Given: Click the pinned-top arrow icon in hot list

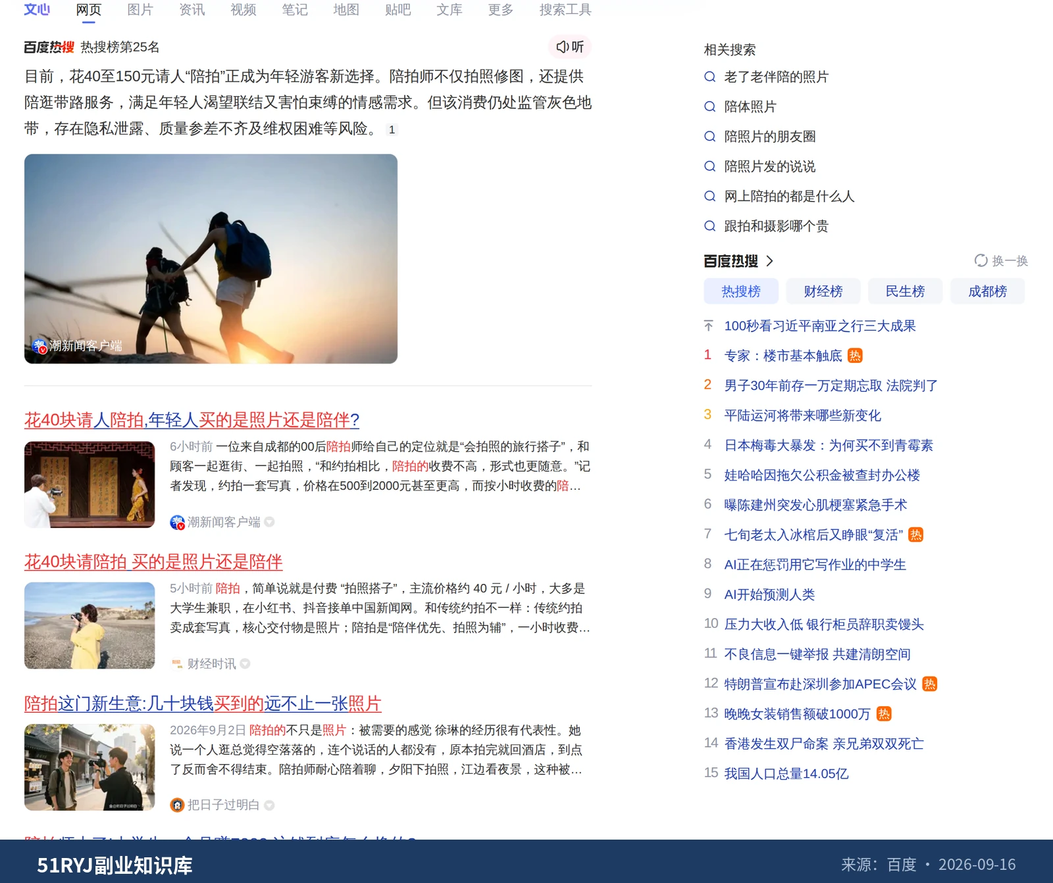Looking at the screenshot, I should [708, 326].
